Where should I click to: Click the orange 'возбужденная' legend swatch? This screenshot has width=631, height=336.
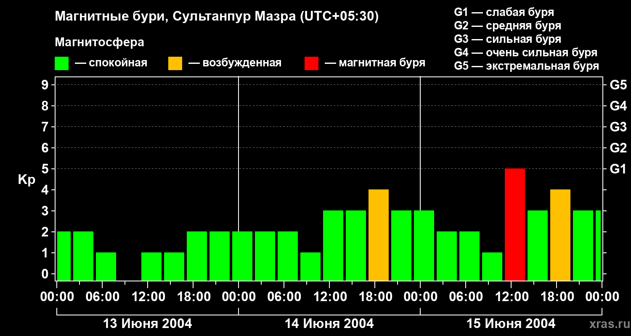(x=175, y=63)
